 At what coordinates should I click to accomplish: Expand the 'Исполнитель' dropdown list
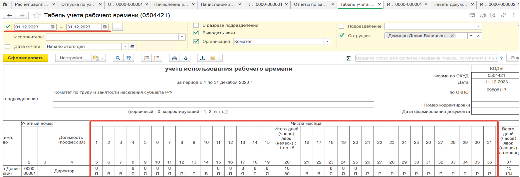coord(182,37)
